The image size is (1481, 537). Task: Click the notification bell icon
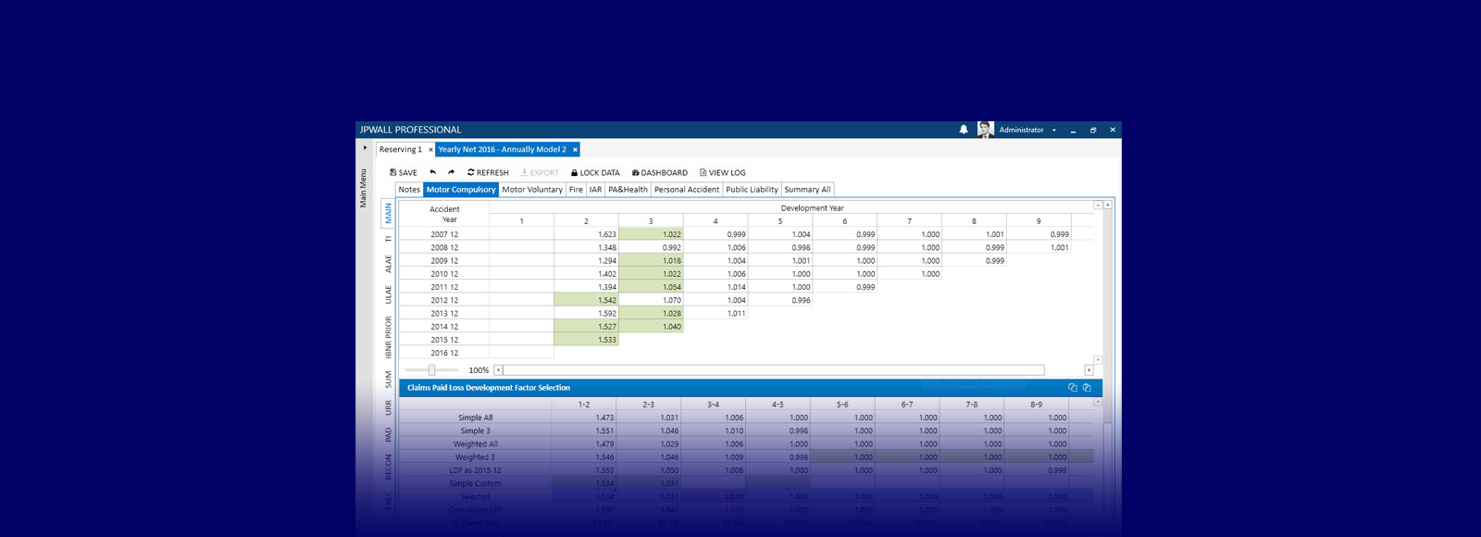point(964,130)
